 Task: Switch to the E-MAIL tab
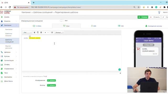(x=37, y=26)
